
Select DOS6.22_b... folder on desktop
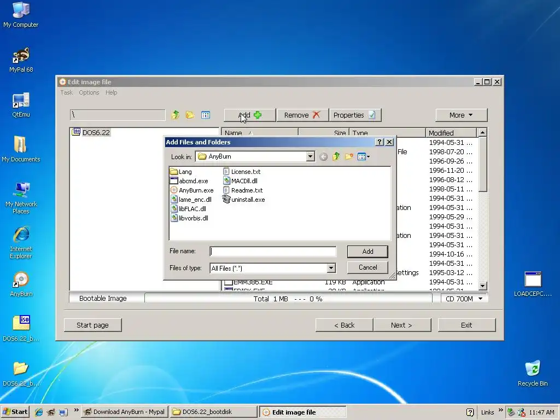[x=21, y=374]
